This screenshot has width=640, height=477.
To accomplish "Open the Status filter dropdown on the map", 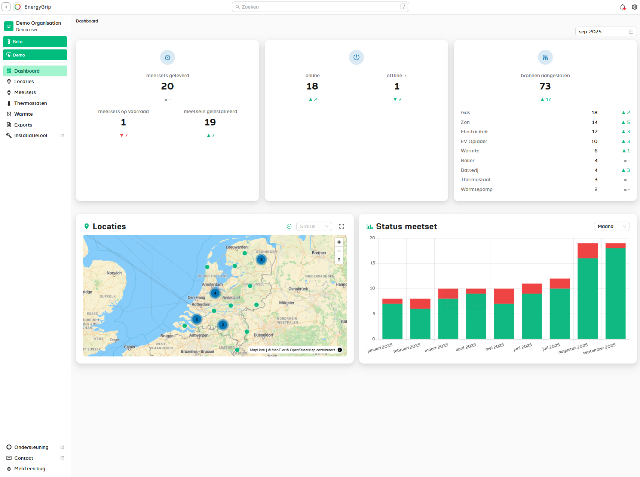I will click(x=314, y=226).
